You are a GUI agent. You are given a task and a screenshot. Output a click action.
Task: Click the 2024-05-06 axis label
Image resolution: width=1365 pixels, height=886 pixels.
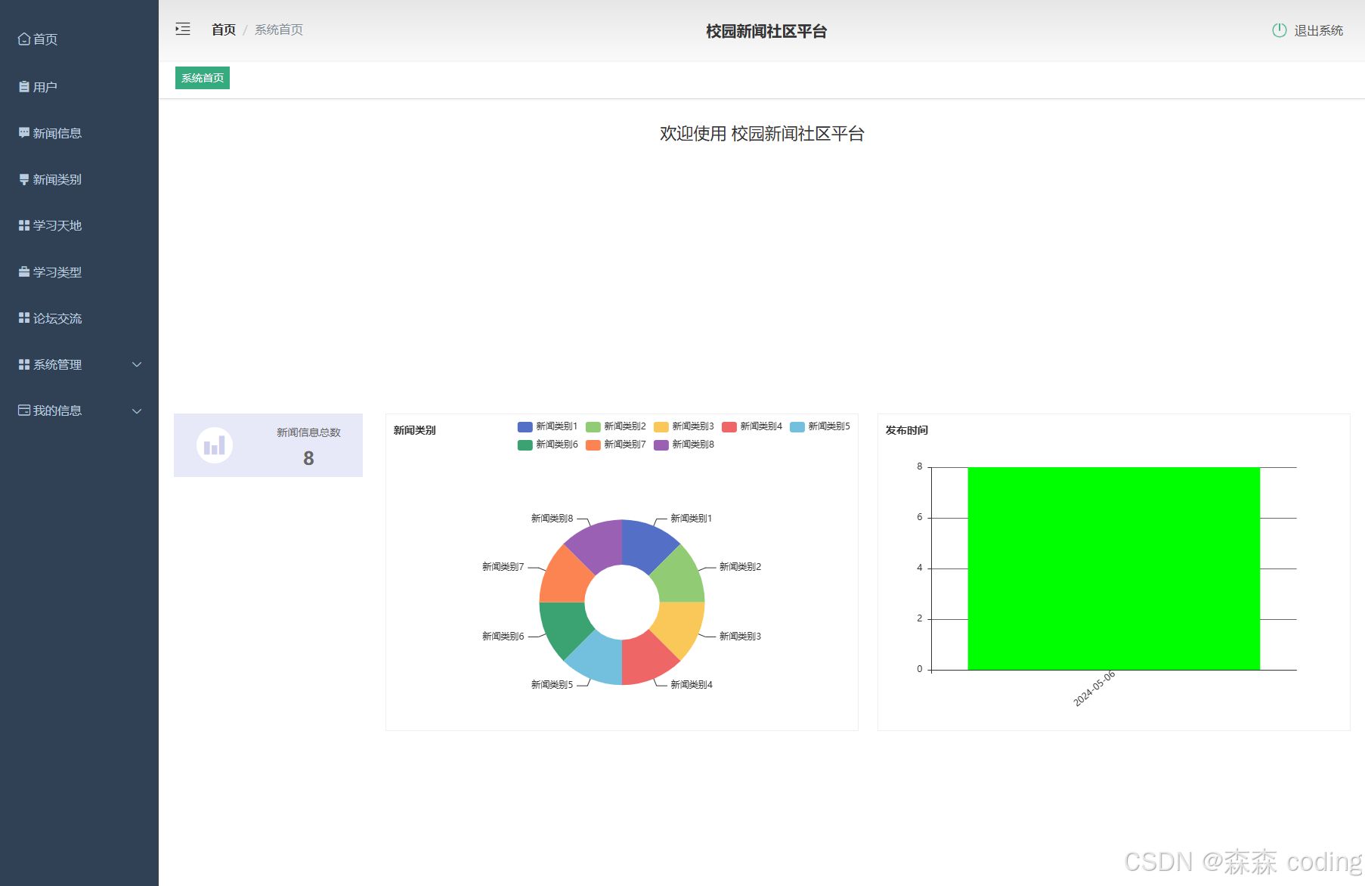coord(1094,689)
